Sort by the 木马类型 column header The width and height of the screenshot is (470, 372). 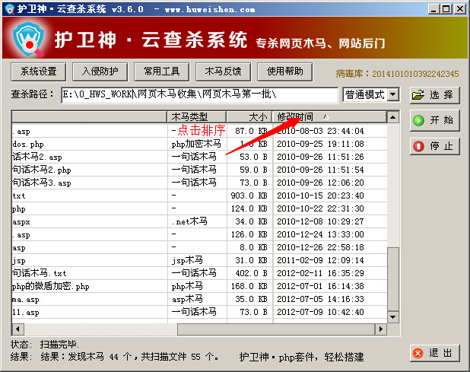point(196,117)
